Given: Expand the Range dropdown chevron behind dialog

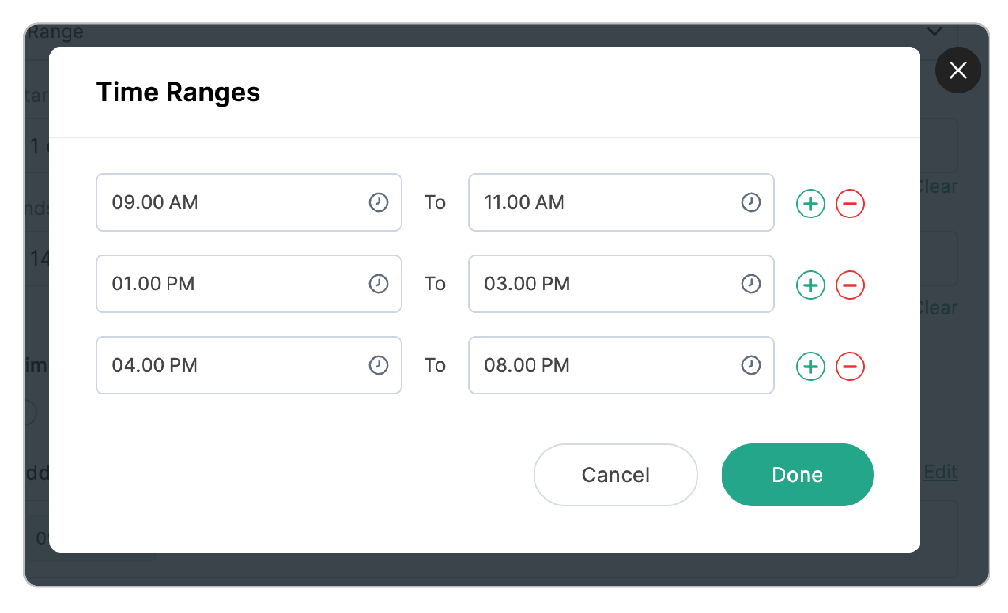Looking at the screenshot, I should click(x=934, y=32).
